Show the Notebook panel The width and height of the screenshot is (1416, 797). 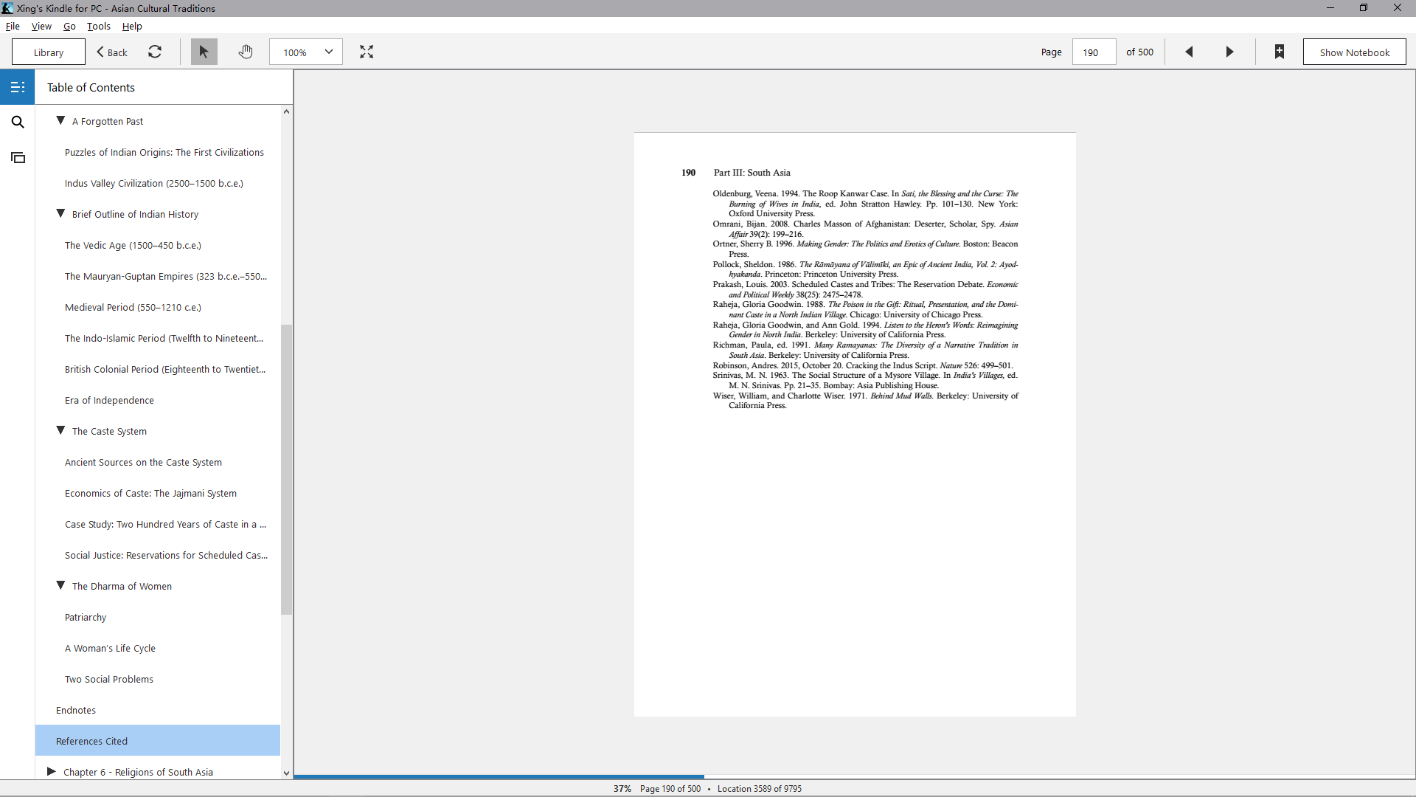1354,52
